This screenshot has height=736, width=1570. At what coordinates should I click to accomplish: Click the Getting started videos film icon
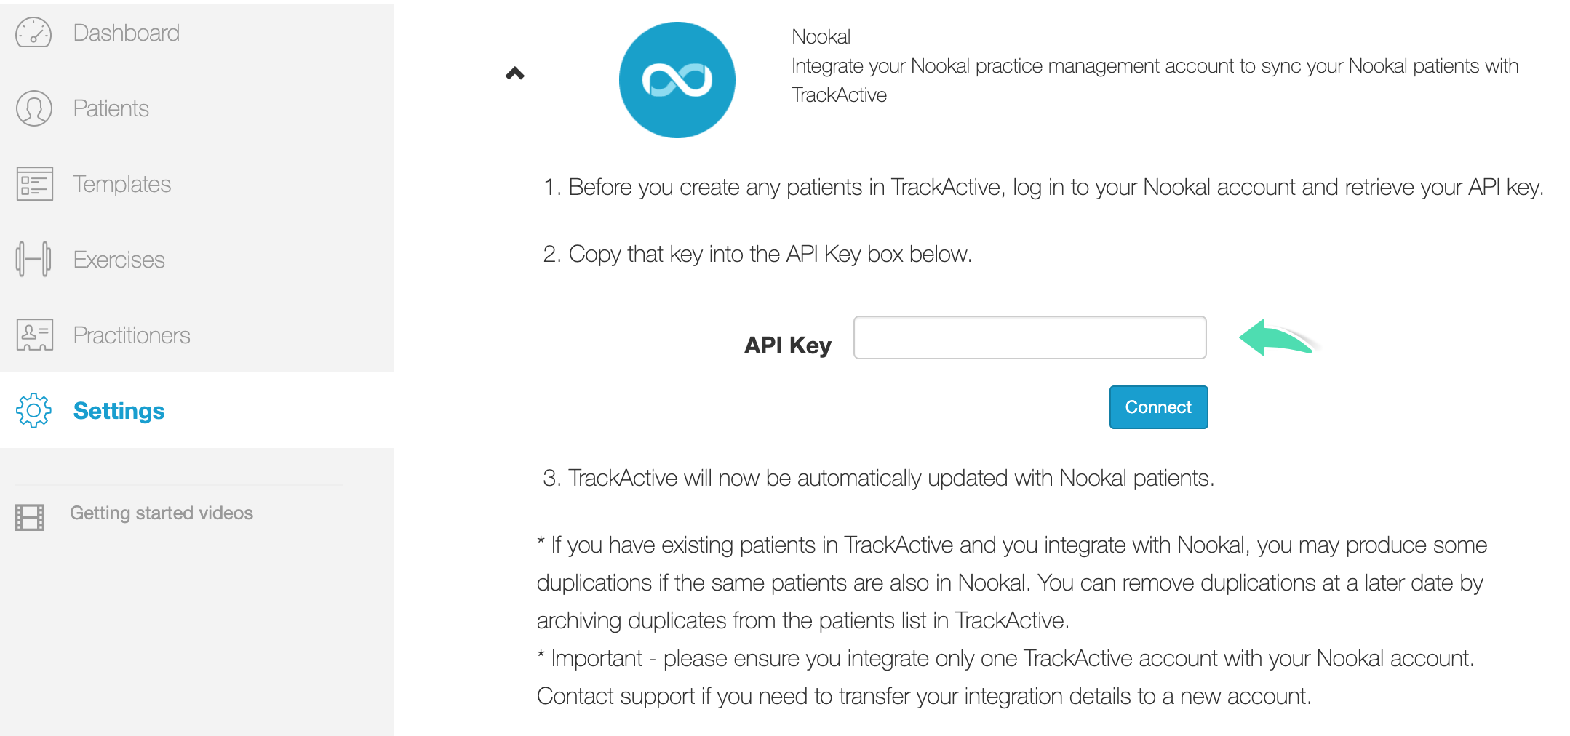[x=30, y=517]
